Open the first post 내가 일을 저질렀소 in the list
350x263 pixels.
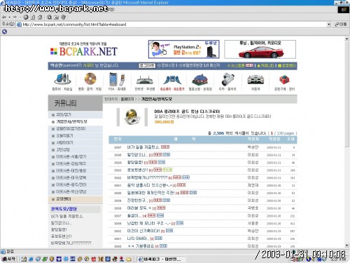pyautogui.click(x=143, y=147)
